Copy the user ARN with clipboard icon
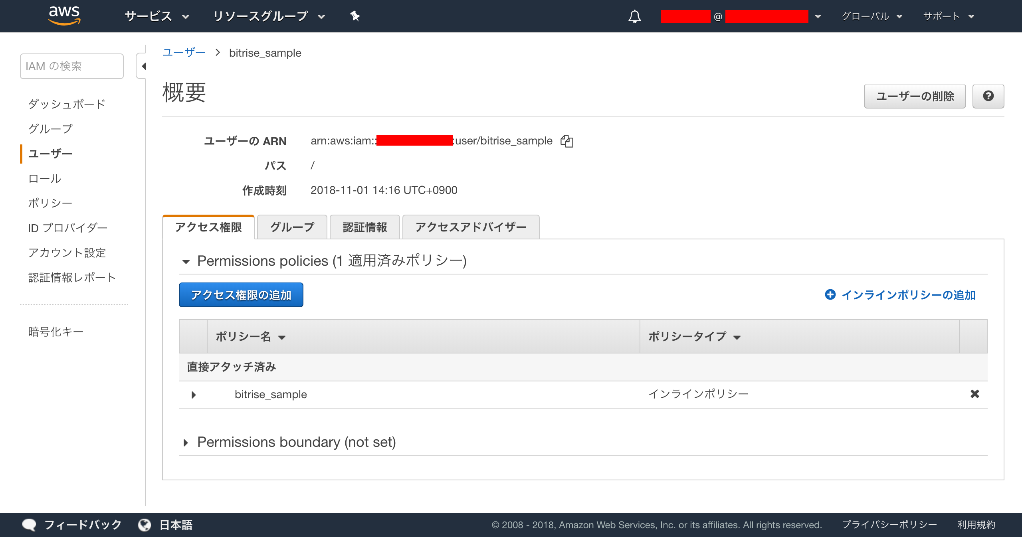The height and width of the screenshot is (537, 1022). (x=566, y=141)
